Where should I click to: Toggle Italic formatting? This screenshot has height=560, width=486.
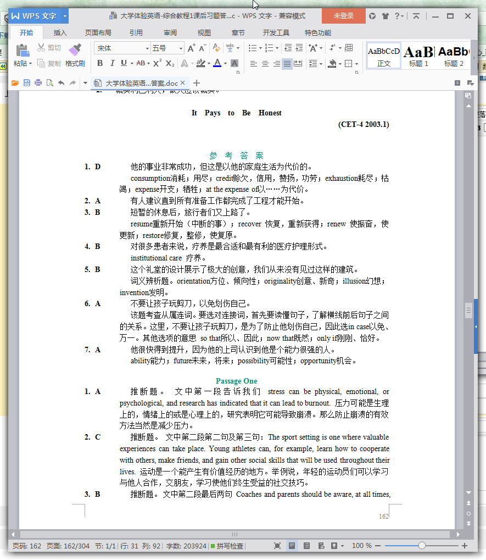click(112, 63)
